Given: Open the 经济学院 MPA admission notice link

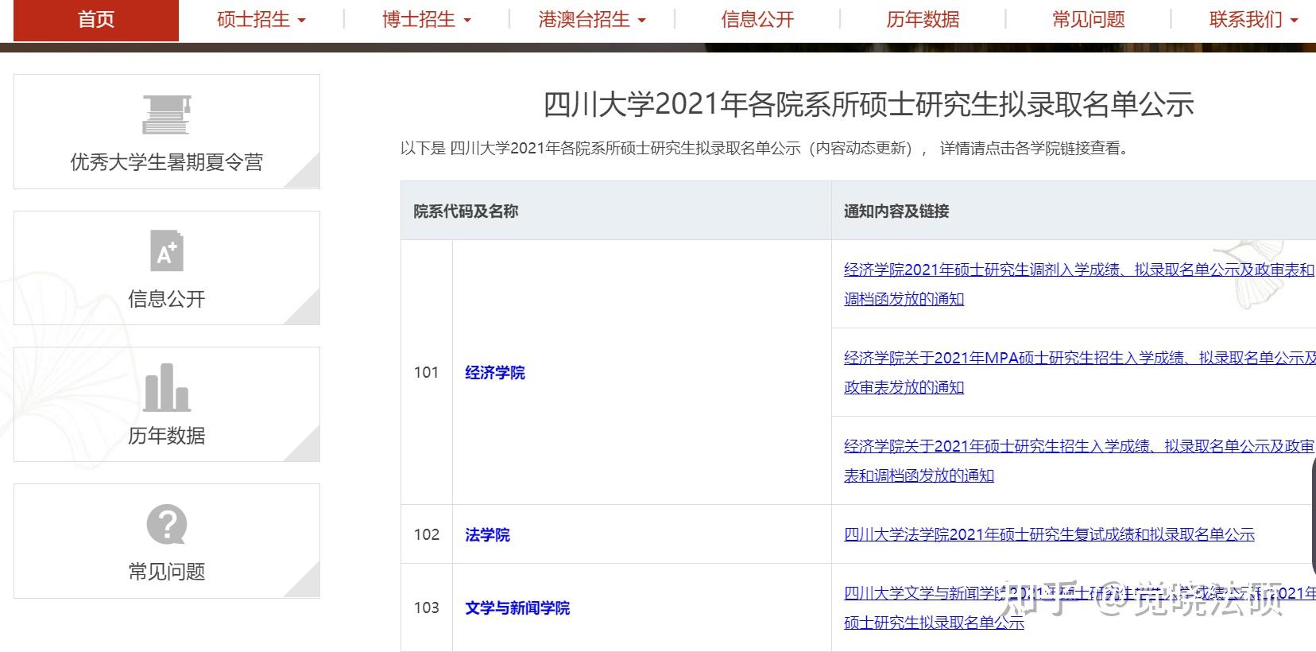Looking at the screenshot, I should [x=1079, y=373].
